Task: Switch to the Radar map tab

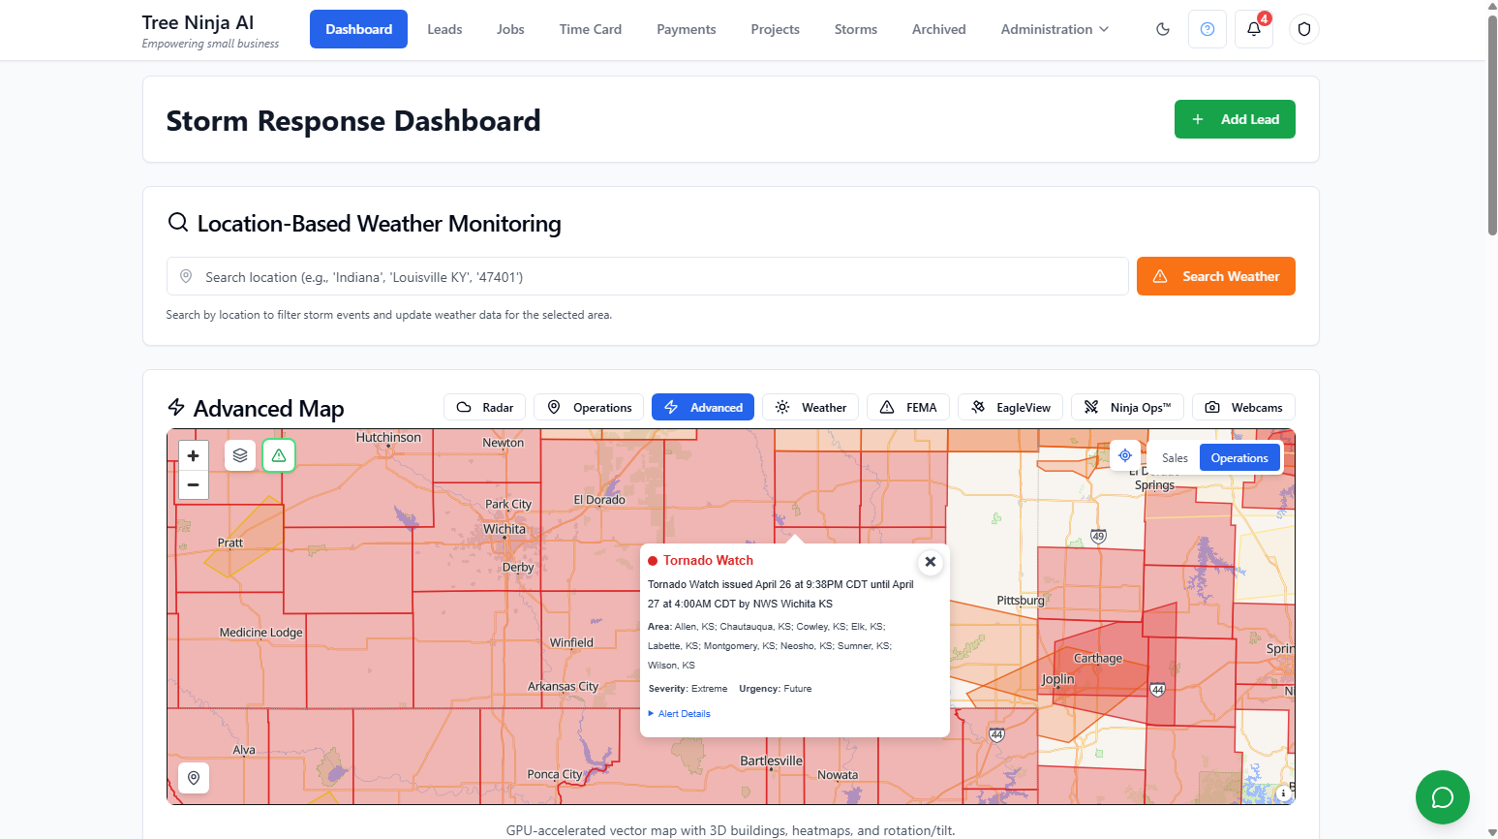Action: click(485, 408)
